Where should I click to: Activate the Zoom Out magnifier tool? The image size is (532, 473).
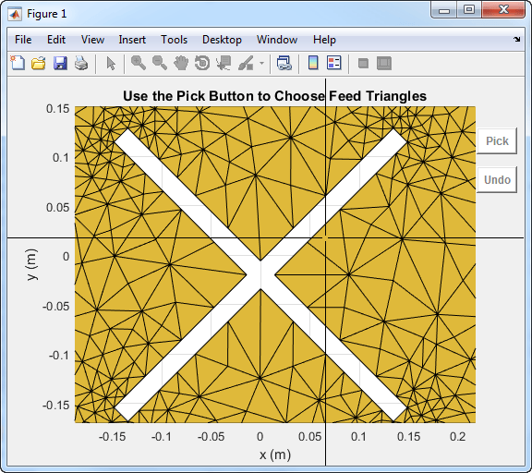tap(160, 63)
